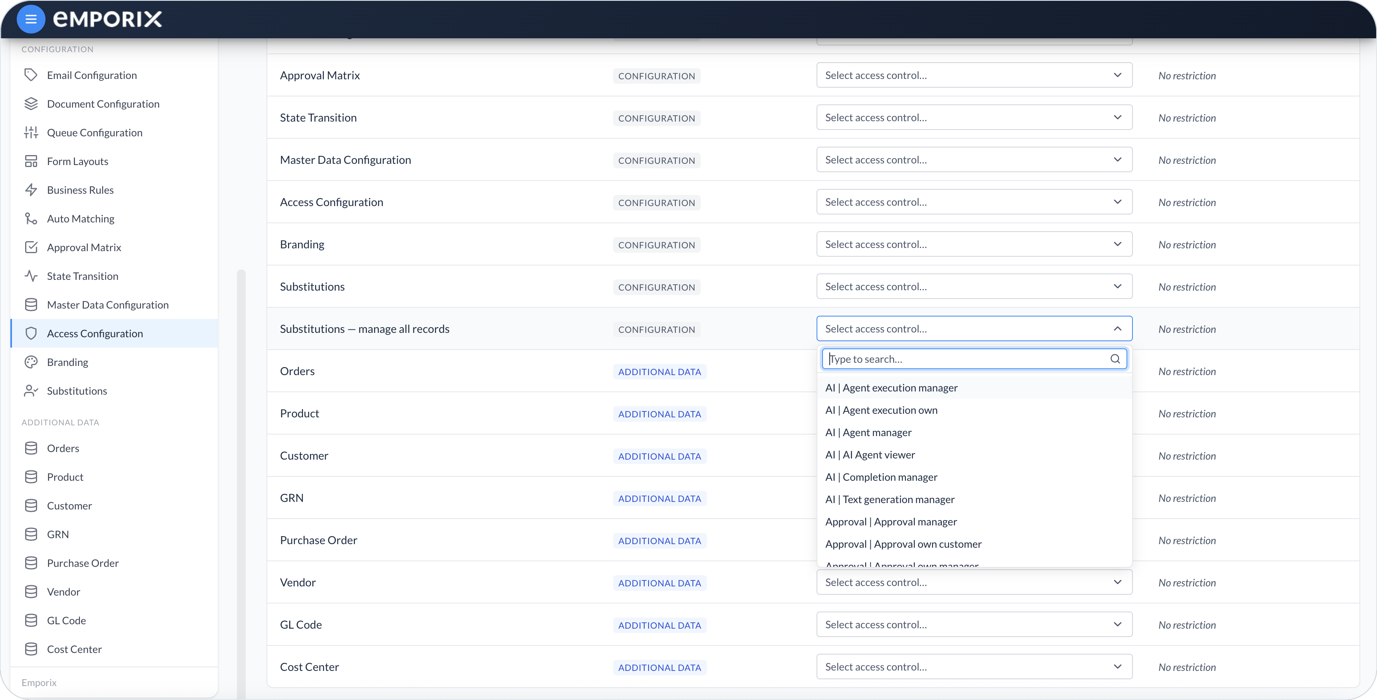Click the Auto Matching branch icon

click(31, 218)
